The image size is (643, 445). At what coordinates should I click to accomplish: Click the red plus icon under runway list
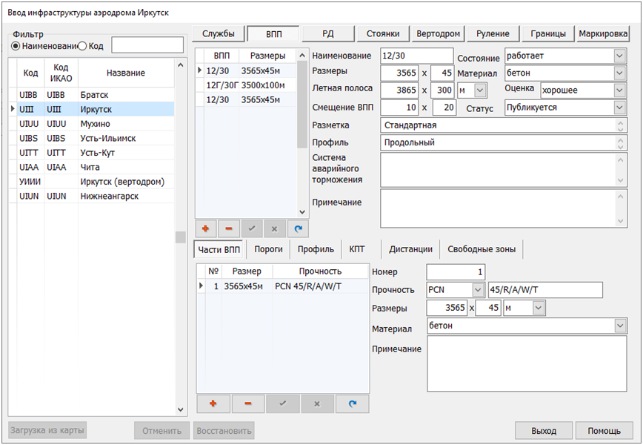coord(207,229)
